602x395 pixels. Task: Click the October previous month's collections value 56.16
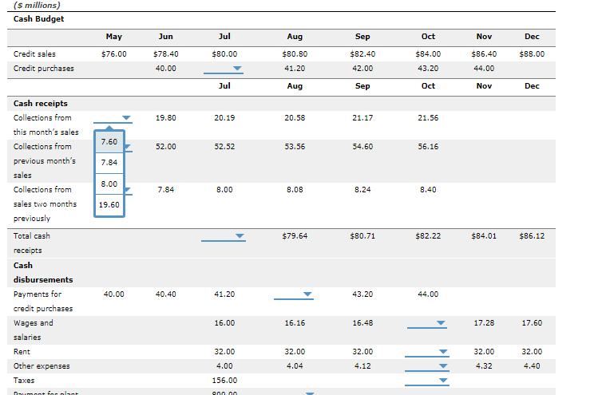click(x=428, y=147)
